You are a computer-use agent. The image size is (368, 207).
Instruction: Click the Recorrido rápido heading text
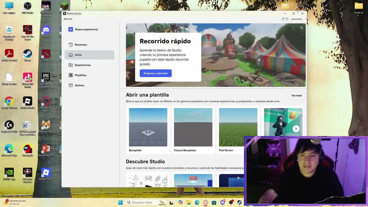tap(165, 41)
